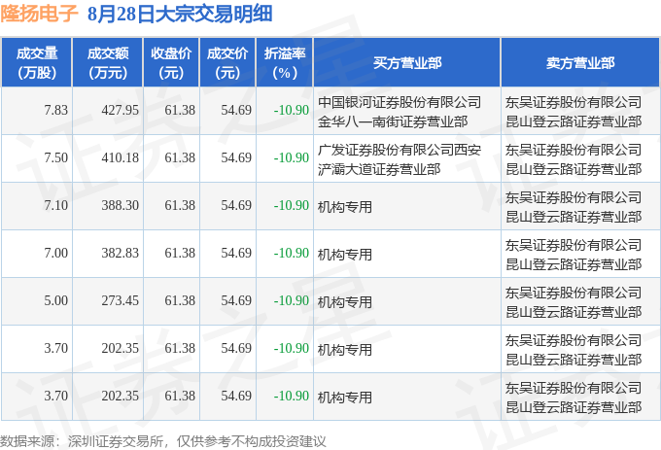Screen dimensions: 661x450
Task: Select the 成交价(元) header cell
Action: pyautogui.click(x=227, y=62)
